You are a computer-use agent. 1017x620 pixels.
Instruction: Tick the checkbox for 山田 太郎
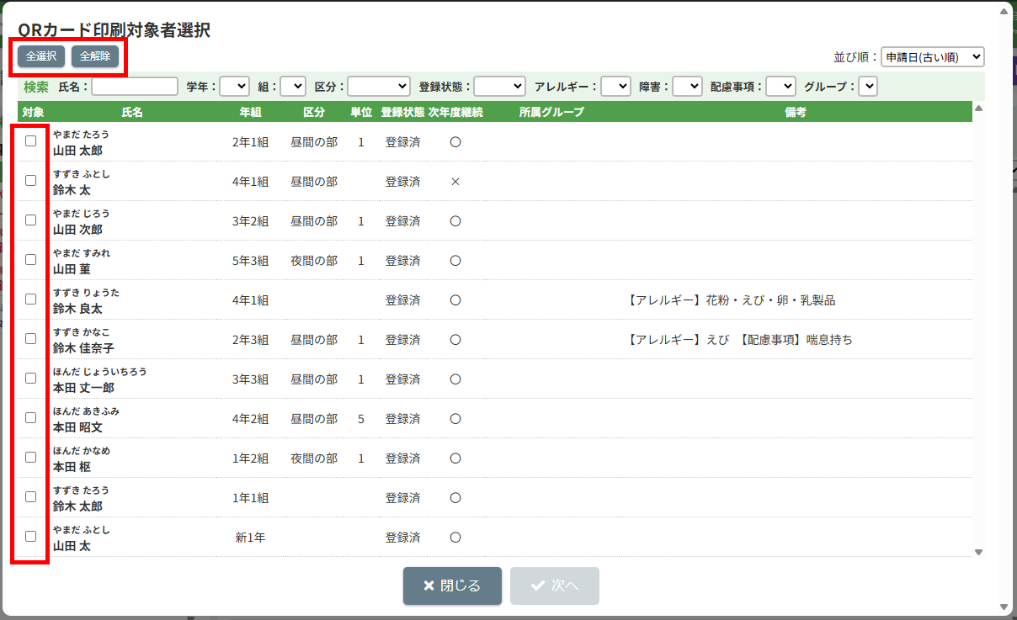pyautogui.click(x=31, y=141)
